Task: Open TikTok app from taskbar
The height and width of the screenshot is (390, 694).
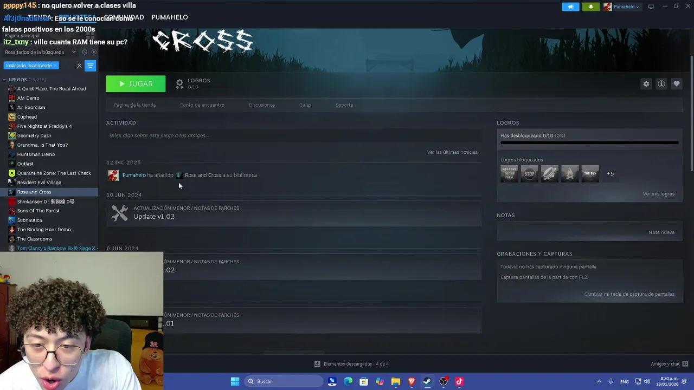Action: click(459, 381)
